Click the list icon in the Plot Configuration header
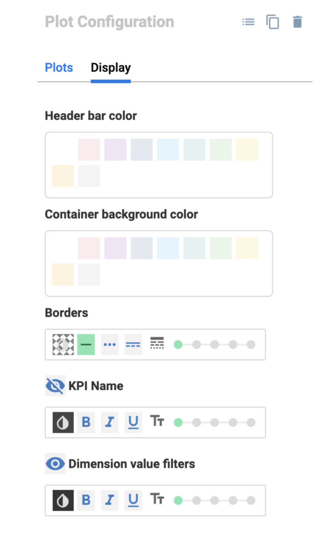 [x=248, y=22]
